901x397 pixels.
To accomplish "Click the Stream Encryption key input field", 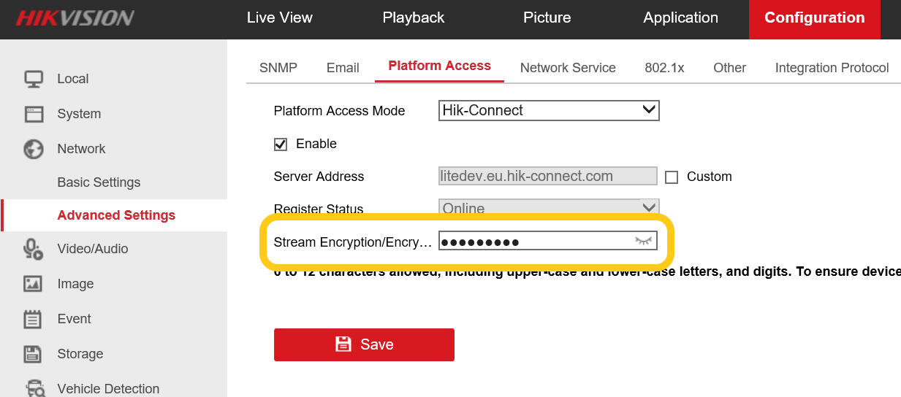I will (533, 242).
